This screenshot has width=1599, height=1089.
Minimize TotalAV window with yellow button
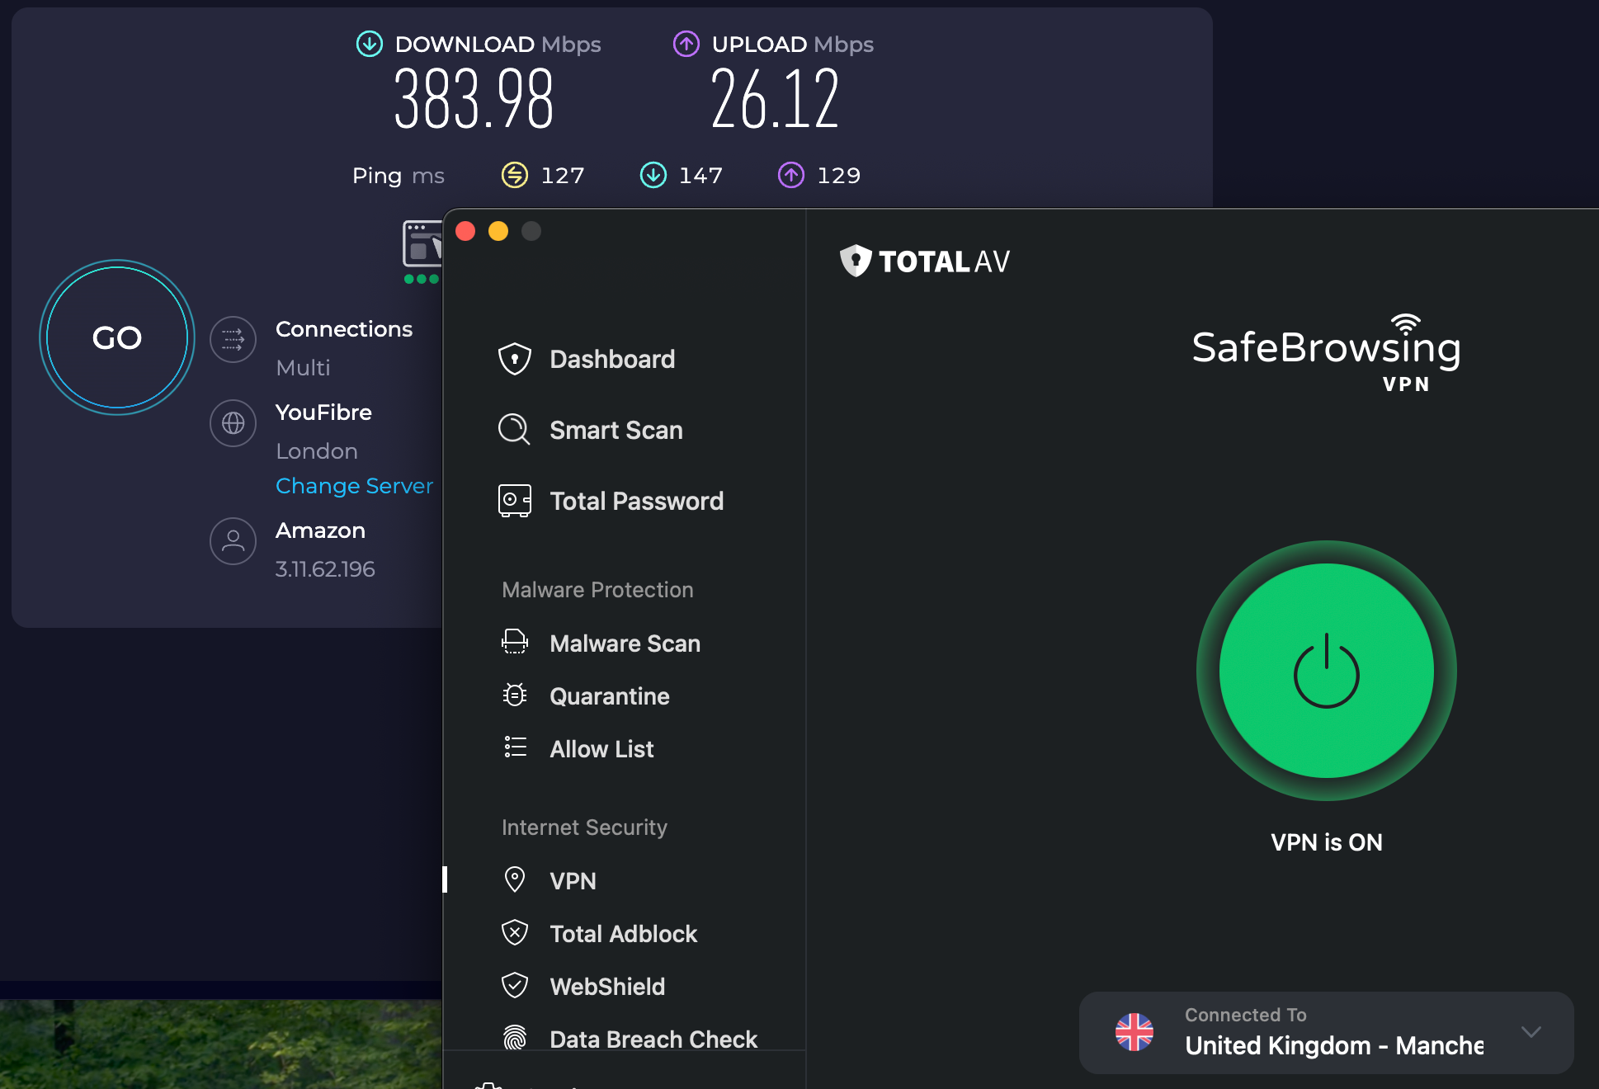click(x=498, y=231)
